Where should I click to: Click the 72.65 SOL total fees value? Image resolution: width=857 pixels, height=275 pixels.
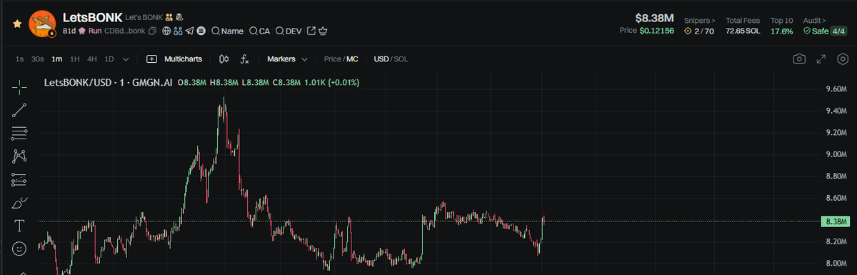tap(743, 31)
